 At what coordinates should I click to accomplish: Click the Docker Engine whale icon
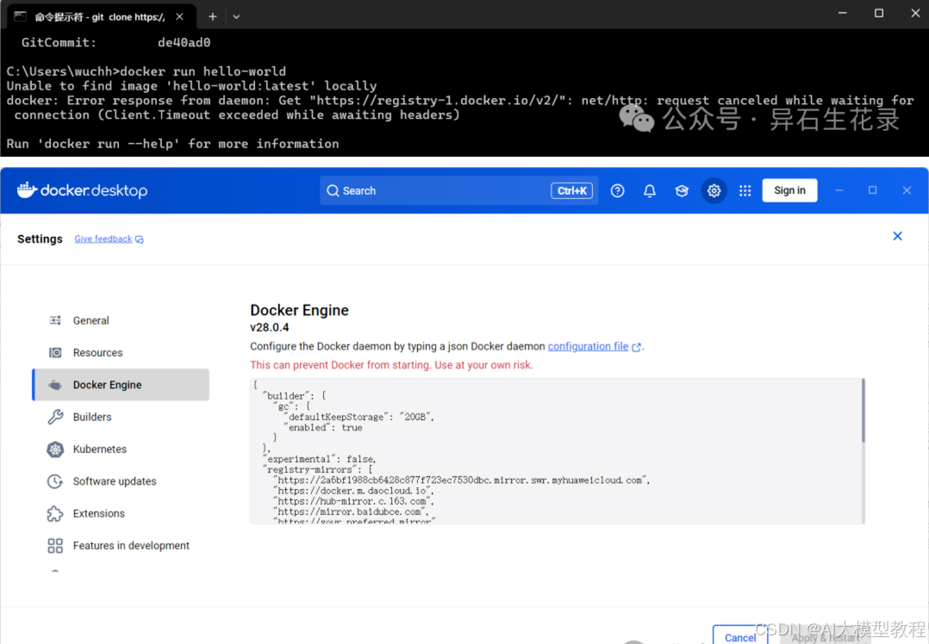coord(55,385)
